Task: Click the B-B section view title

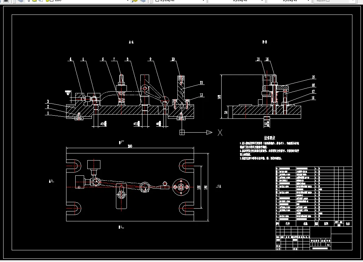Action: 265,42
